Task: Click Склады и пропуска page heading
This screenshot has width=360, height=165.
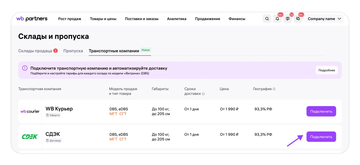Action: pyautogui.click(x=54, y=36)
